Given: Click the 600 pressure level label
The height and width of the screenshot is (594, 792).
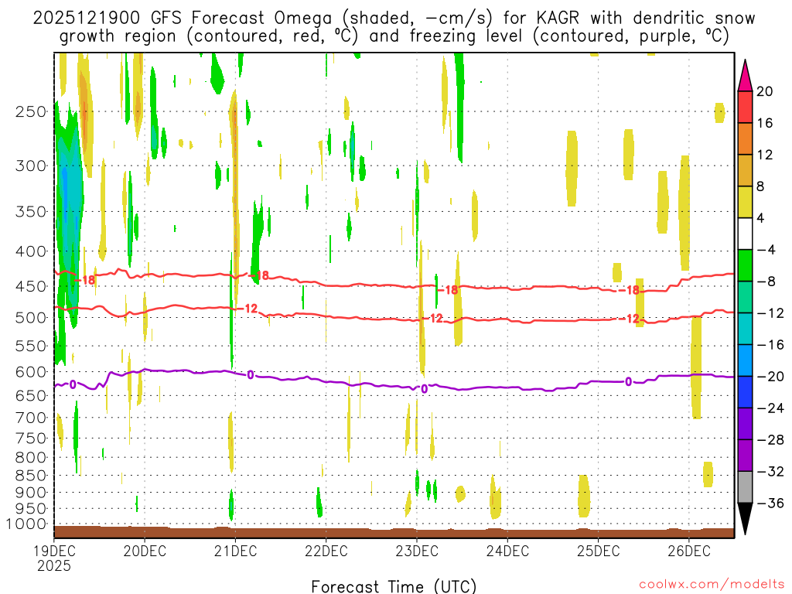Looking at the screenshot, I should (x=31, y=372).
